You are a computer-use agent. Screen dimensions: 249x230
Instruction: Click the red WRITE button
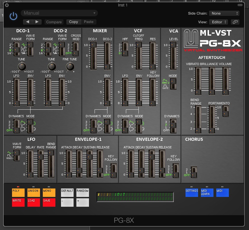coord(18,203)
